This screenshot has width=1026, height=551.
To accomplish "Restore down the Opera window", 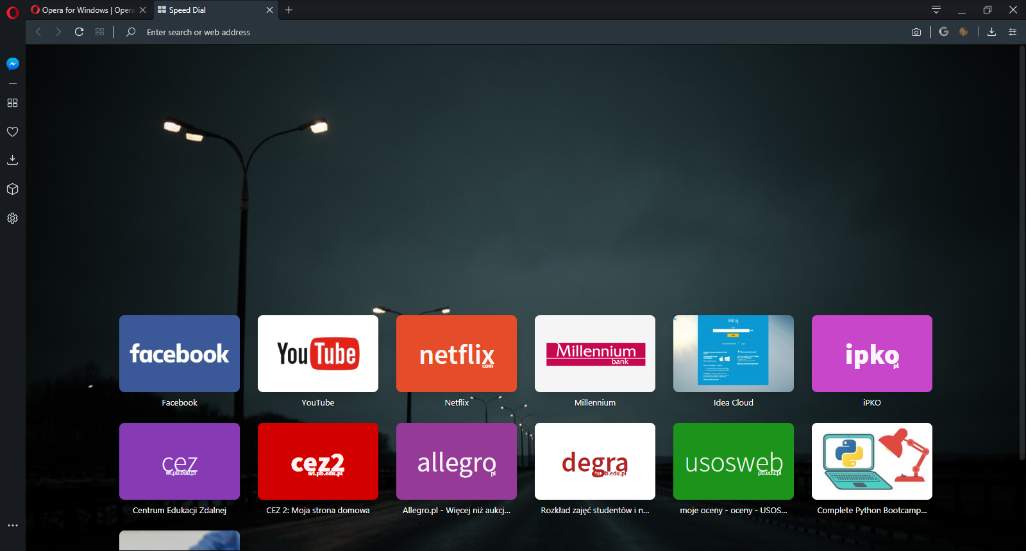I will [x=988, y=10].
